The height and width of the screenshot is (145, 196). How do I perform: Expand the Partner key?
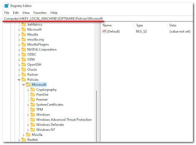coord(19,75)
